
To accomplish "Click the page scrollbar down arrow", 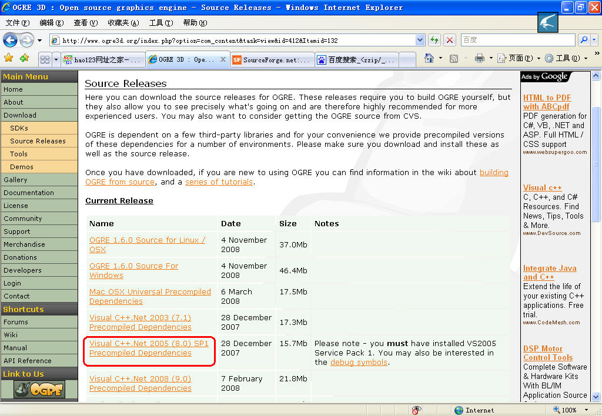I will tap(596, 397).
